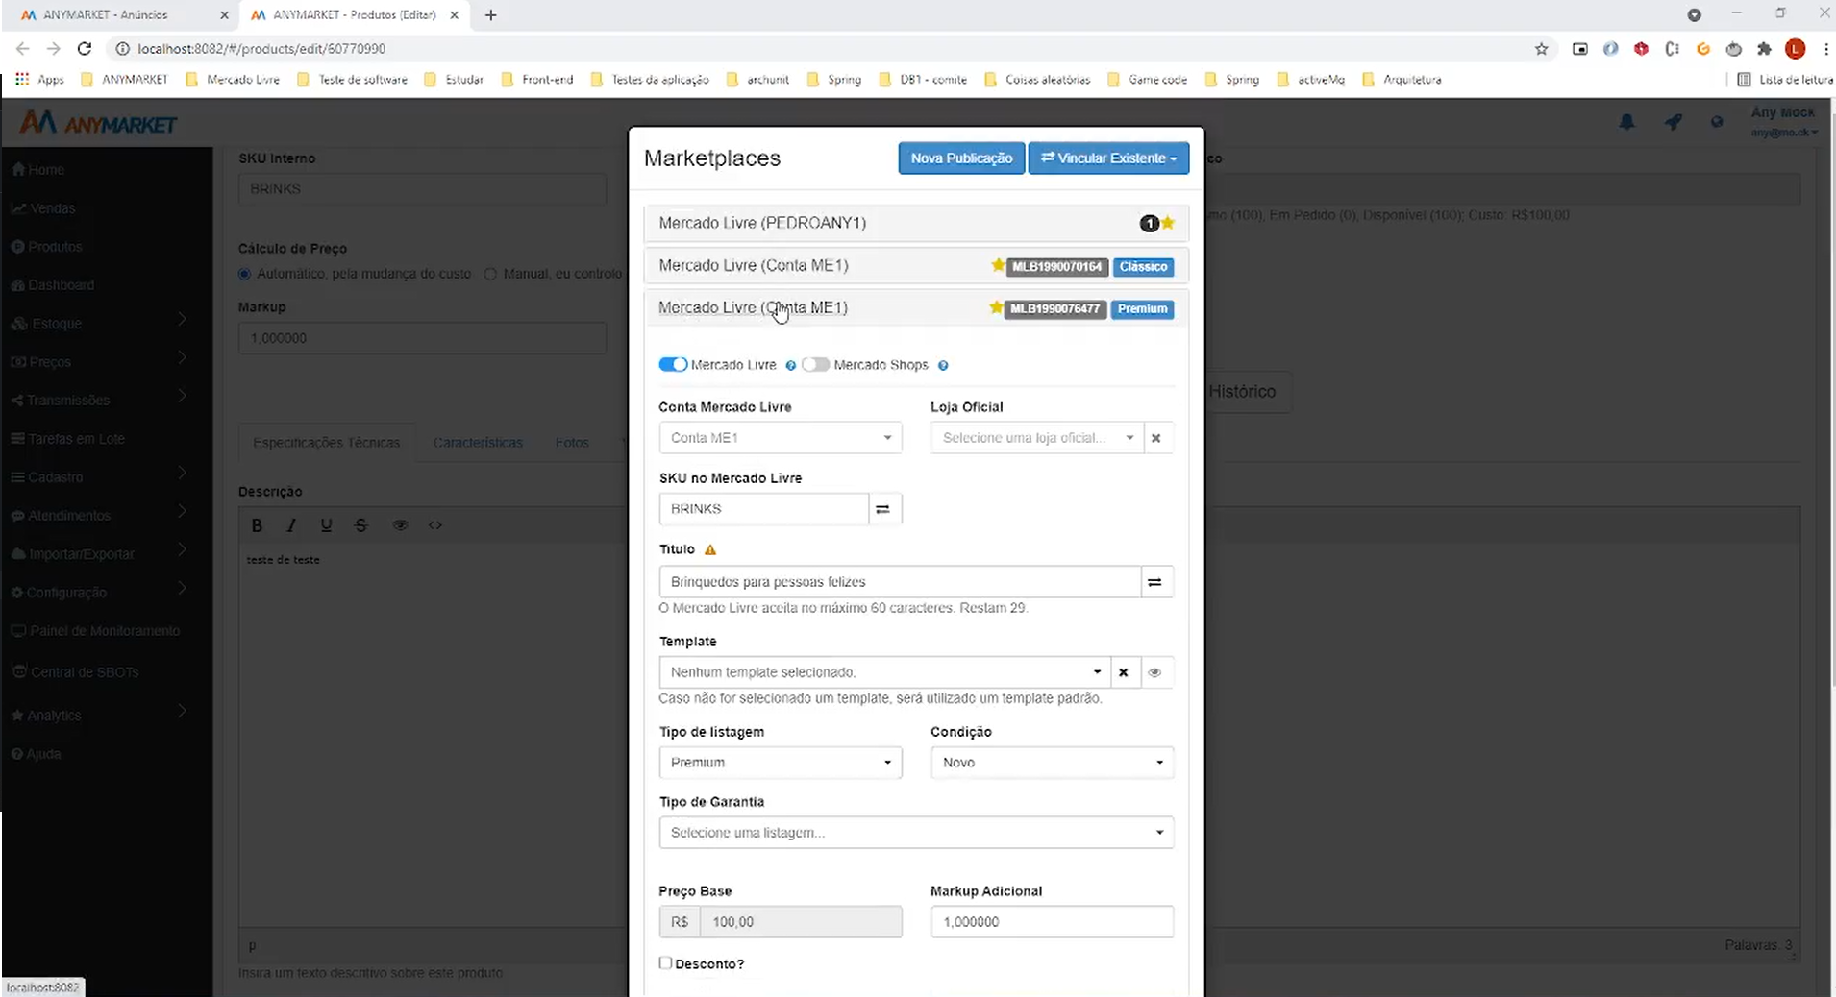Viewport: 1836px width, 997px height.
Task: Clear the Loja Oficial selection
Action: click(1156, 438)
